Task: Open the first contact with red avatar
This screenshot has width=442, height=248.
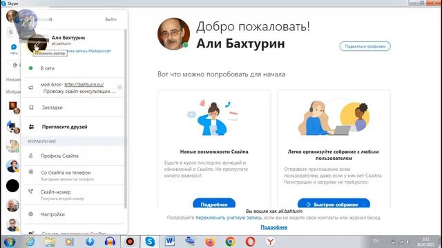Action: (13, 107)
